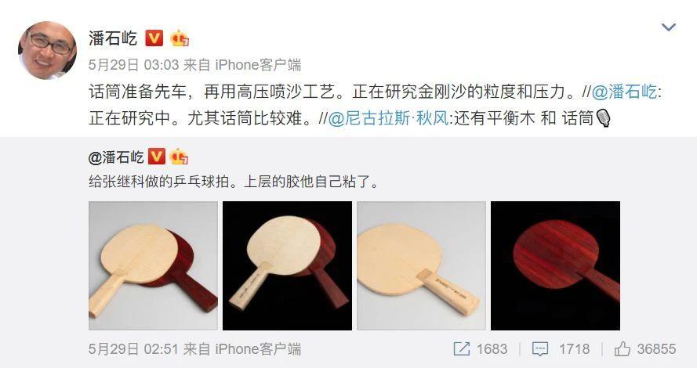
Task: Open the 潘石屹 username at the post header
Action: 113,38
